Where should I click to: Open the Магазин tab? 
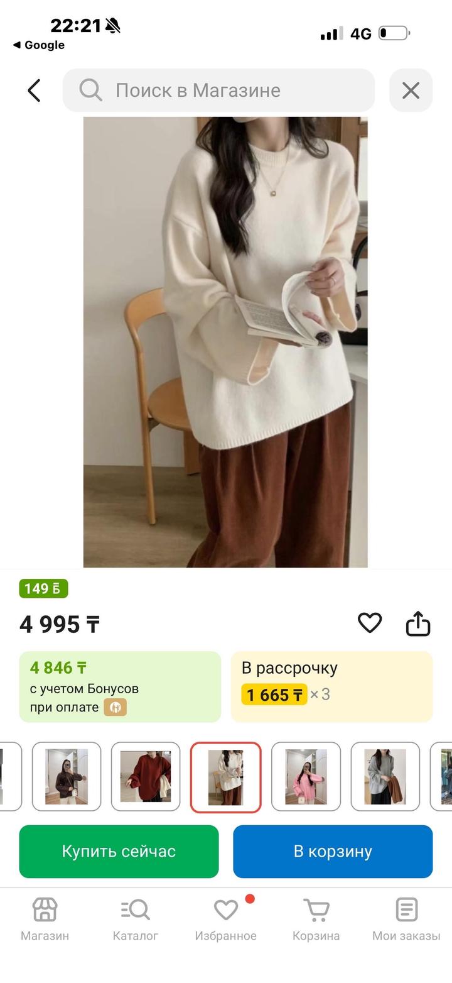click(45, 920)
